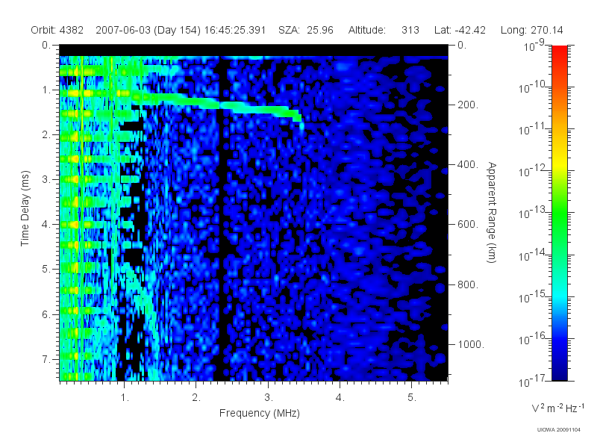This screenshot has height=448, width=597.
Task: Click the 'Frequency (MHz)' axis label
Action: coord(259,413)
